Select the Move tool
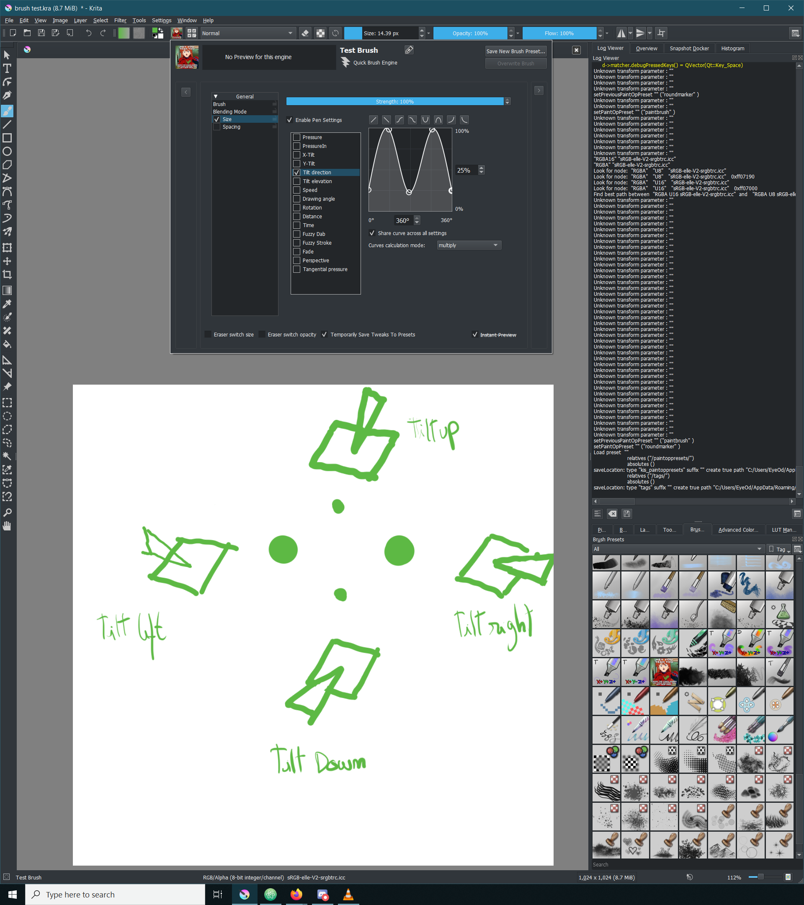The width and height of the screenshot is (804, 905). [7, 261]
